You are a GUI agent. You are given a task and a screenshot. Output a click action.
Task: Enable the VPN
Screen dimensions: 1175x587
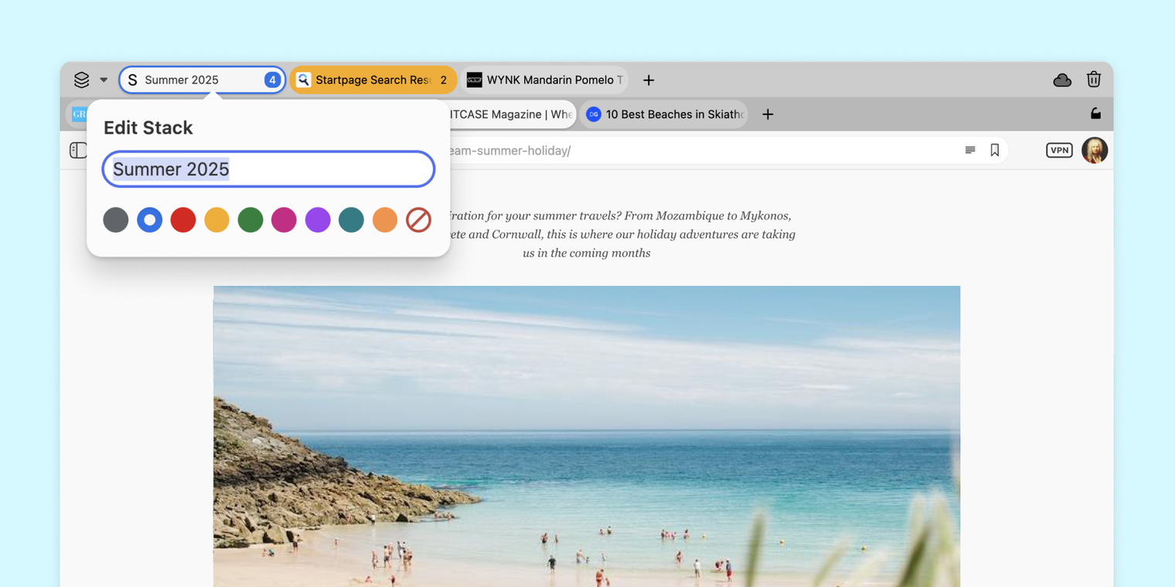point(1059,150)
